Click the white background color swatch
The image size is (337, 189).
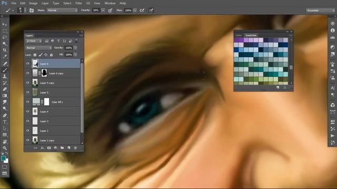point(7,161)
